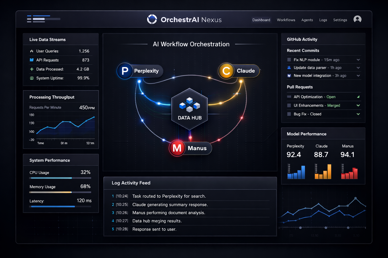Image resolution: width=388 pixels, height=258 pixels.
Task: Click the Perplexity blue bar chart
Action: [296, 172]
